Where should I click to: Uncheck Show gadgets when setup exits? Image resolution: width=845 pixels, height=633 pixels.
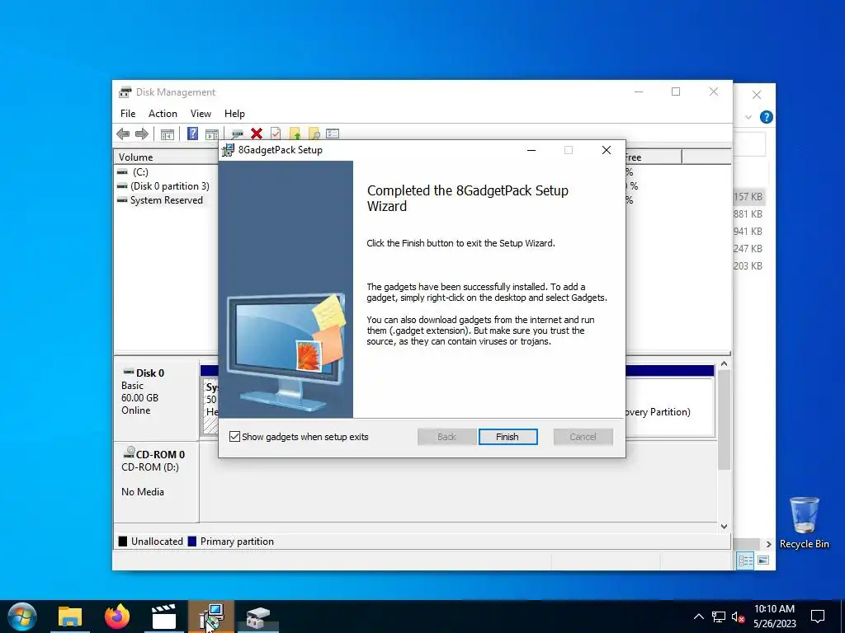(x=234, y=437)
